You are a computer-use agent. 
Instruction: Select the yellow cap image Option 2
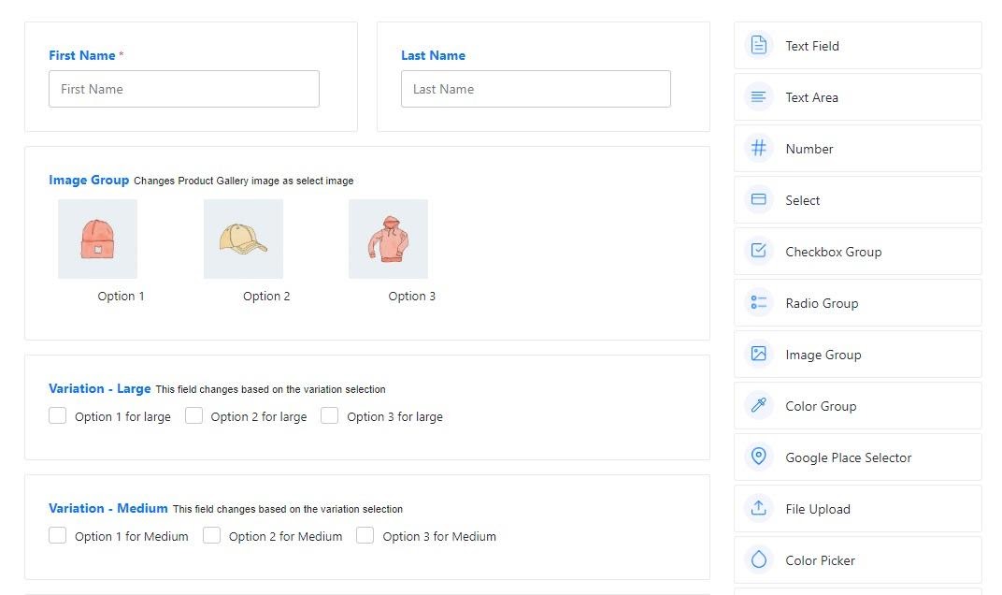[x=243, y=239]
